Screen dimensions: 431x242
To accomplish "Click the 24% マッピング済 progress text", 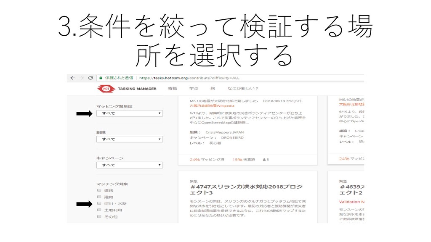I will (x=207, y=159).
